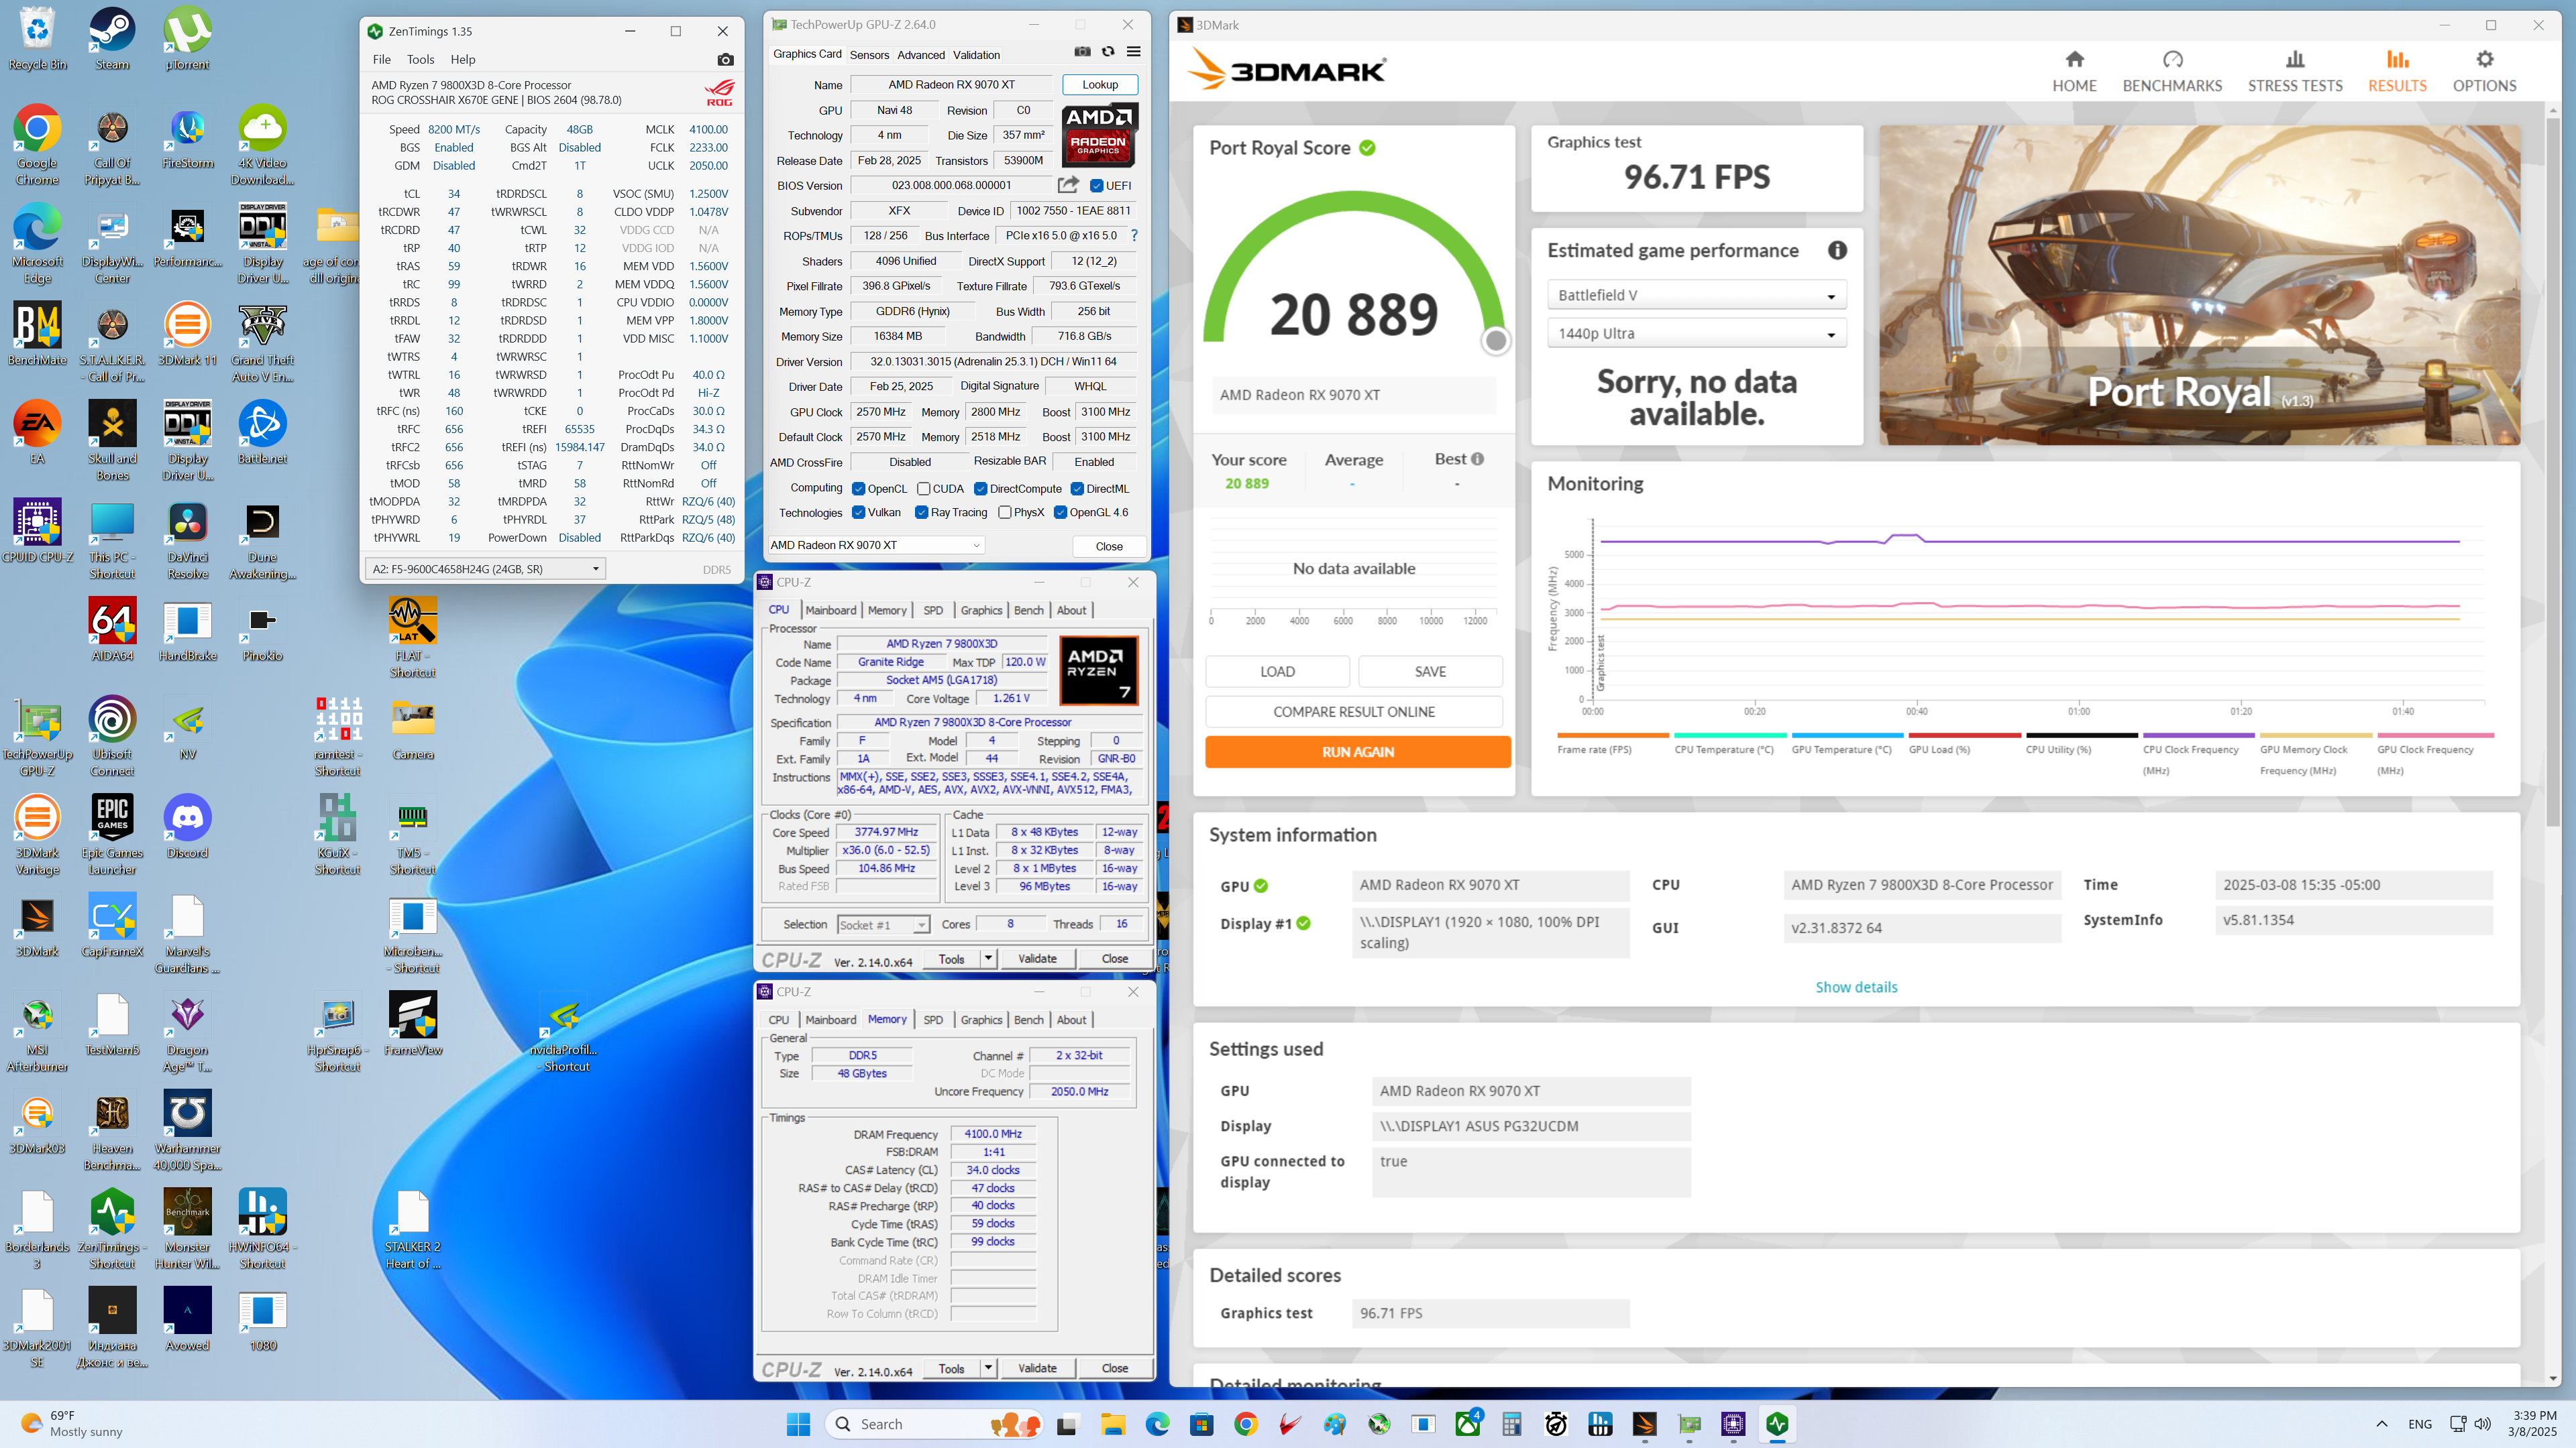Toggle DirectCompute checkbox in GPU-Z
The height and width of the screenshot is (1448, 2576).
pos(980,489)
